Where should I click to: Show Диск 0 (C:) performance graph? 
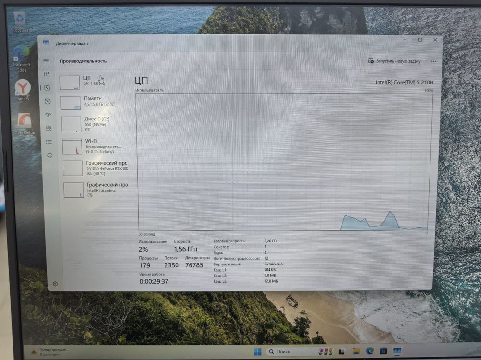[95, 123]
